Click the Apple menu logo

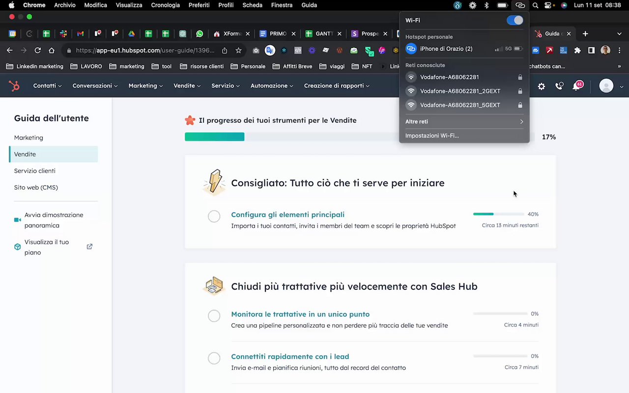[11, 5]
